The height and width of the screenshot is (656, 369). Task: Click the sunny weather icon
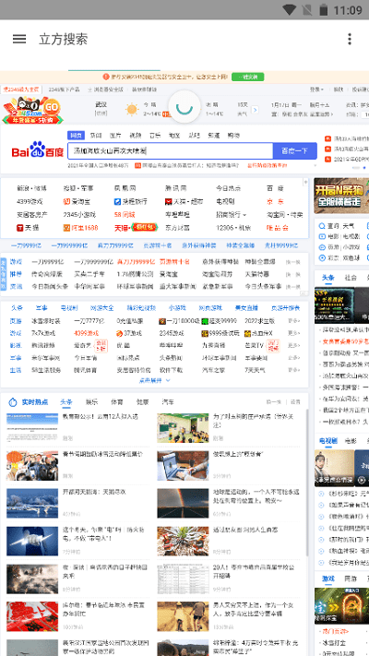132,110
